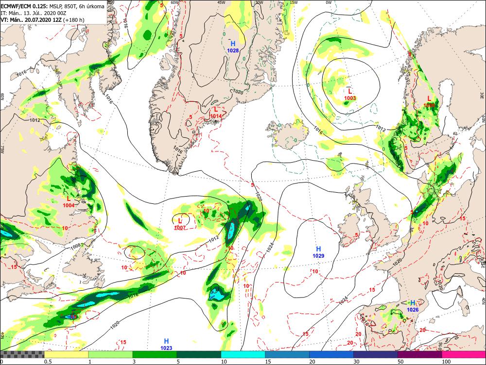This screenshot has height=365, width=486.
Task: Click the red '10' label south of H 1029
Action: [315, 271]
